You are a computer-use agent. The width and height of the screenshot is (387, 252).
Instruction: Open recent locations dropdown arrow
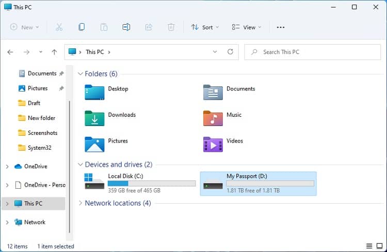point(40,52)
